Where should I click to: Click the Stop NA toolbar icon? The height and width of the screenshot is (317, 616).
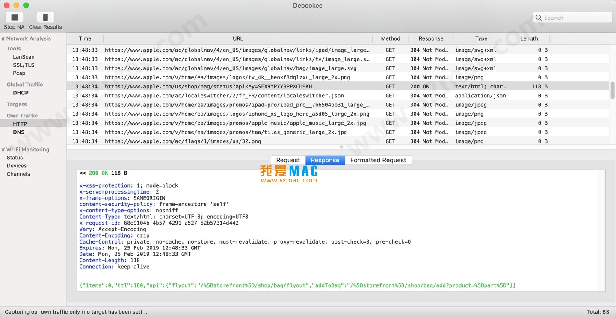click(14, 16)
